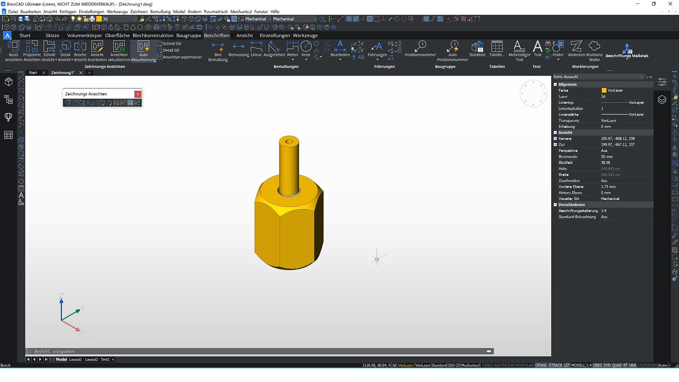Click the Auto Positionsnummer tool

pyautogui.click(x=452, y=51)
